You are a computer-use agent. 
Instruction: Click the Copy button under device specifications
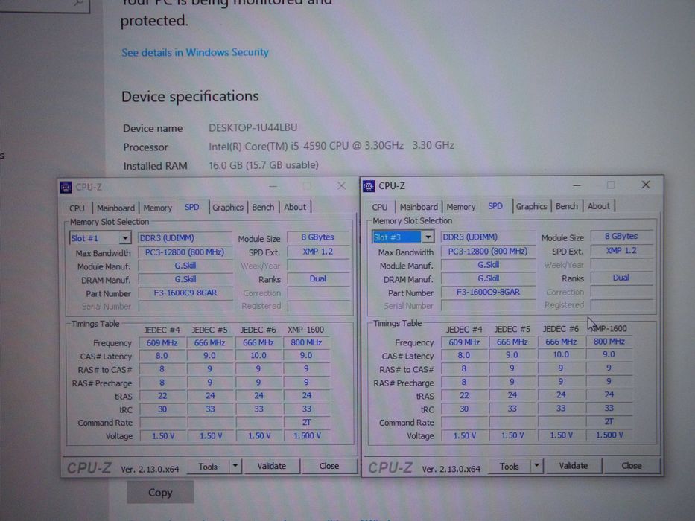tap(160, 493)
